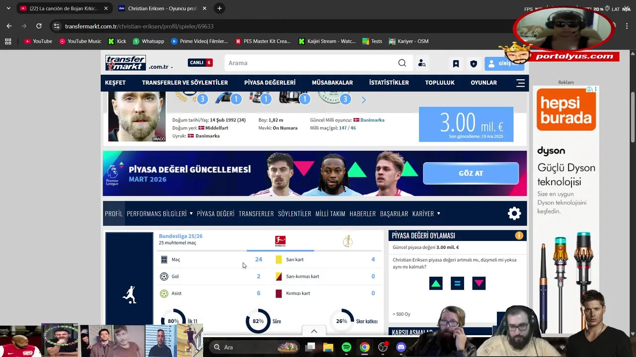
Task: Open Chrome from the taskbar
Action: pyautogui.click(x=365, y=347)
